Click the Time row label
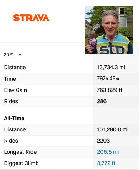Image resolution: width=140 pixels, height=170 pixels. (10, 79)
